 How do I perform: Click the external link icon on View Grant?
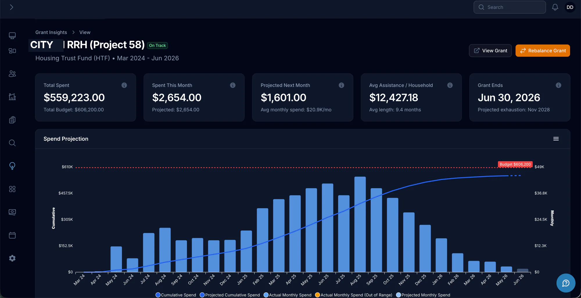(477, 50)
